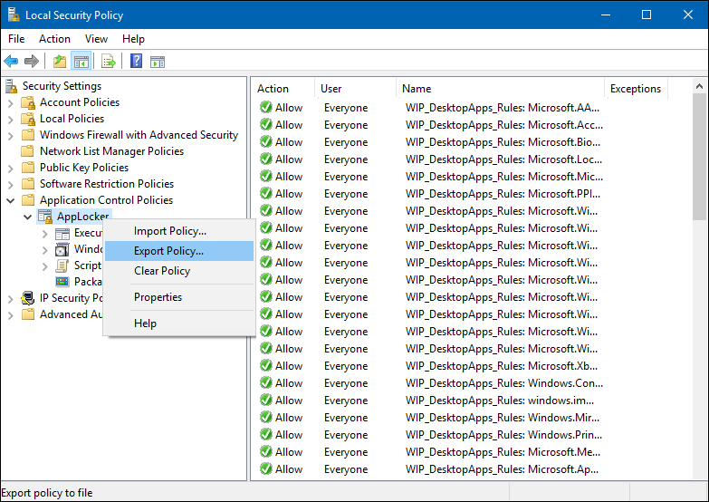Click the Back arrow toolbar icon
Viewport: 709px width, 502px height.
click(x=11, y=62)
